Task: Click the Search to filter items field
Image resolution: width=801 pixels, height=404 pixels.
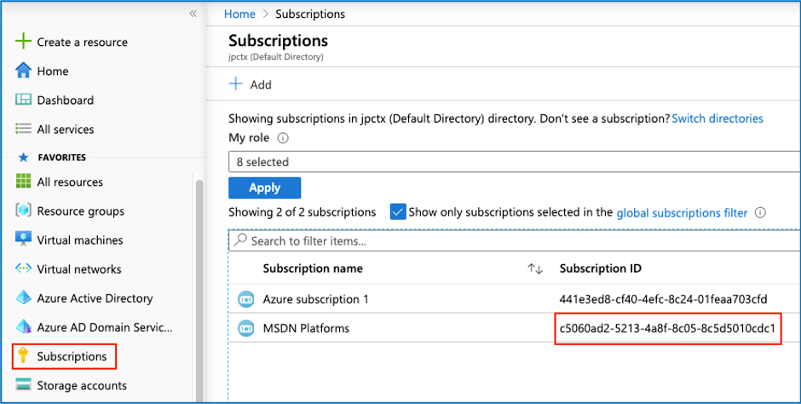Action: [x=511, y=241]
